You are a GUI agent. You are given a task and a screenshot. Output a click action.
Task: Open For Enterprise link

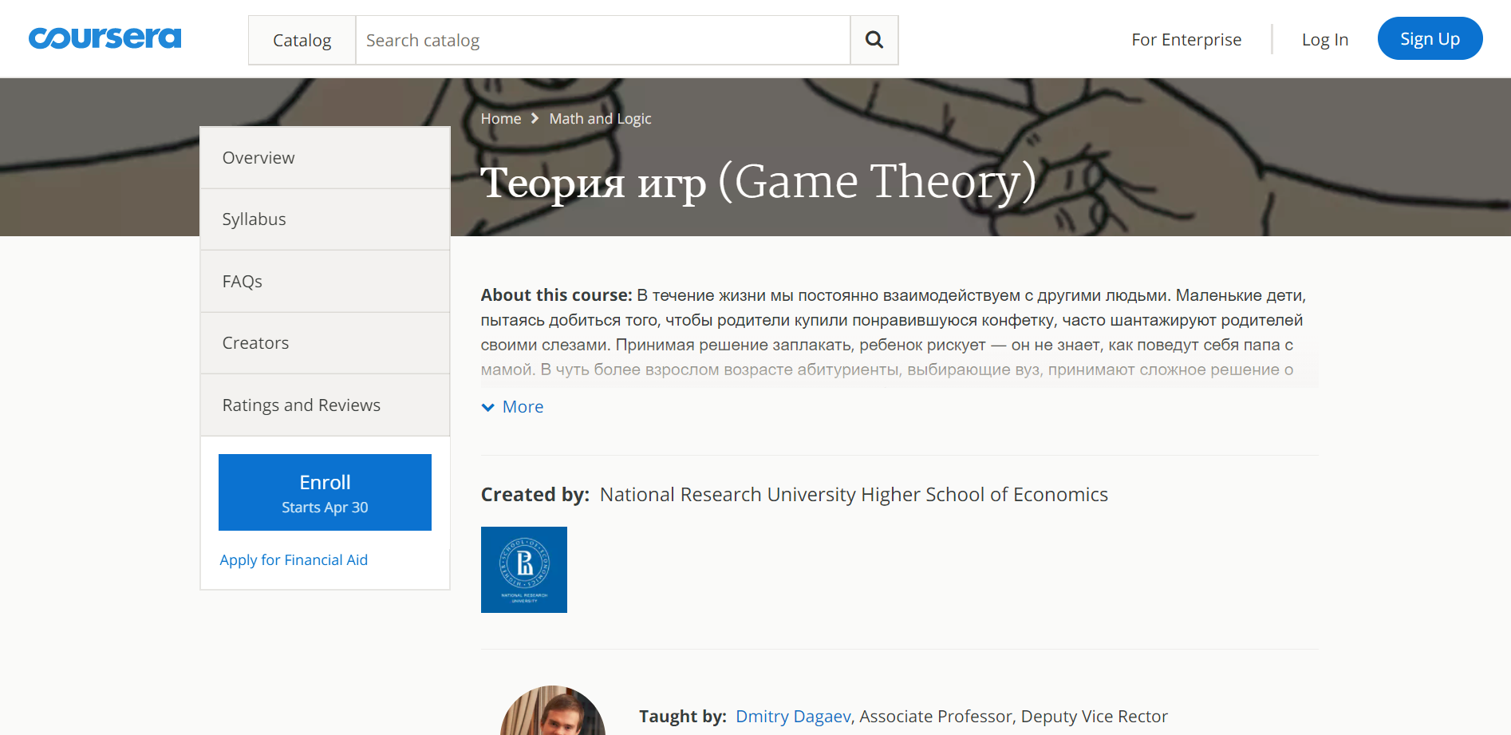pyautogui.click(x=1186, y=39)
